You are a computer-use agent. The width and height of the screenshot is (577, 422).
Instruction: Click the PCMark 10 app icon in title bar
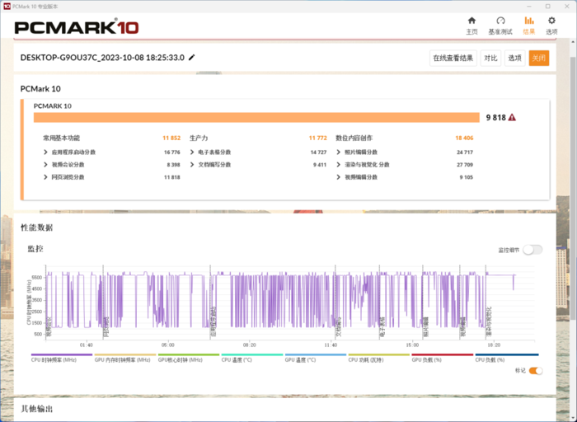click(7, 7)
